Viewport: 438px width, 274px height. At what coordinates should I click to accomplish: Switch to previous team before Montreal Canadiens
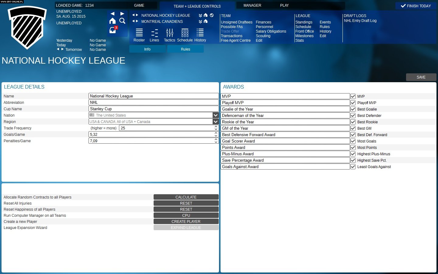(x=133, y=21)
